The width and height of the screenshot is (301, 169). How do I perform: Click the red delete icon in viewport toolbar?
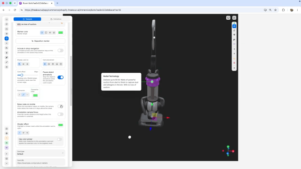(234, 63)
